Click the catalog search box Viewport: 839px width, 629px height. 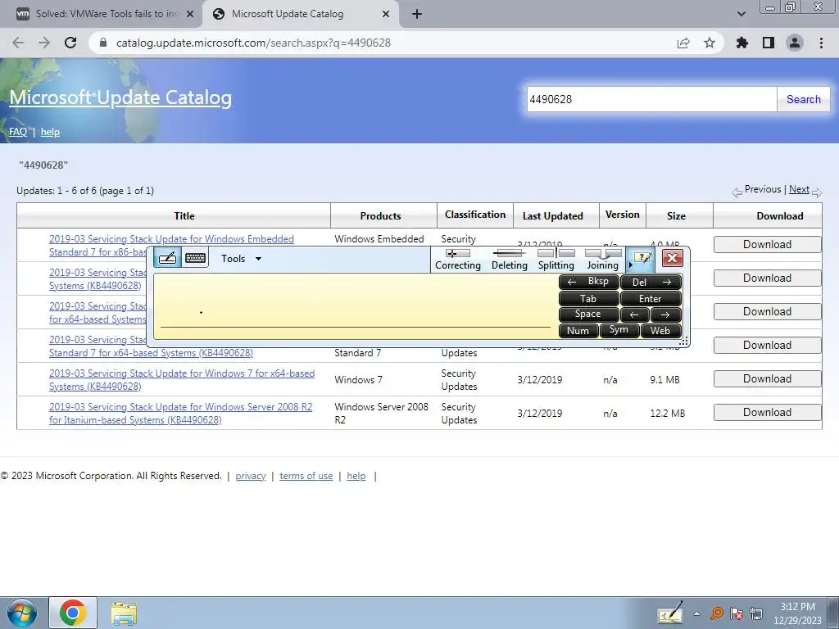[x=651, y=99]
